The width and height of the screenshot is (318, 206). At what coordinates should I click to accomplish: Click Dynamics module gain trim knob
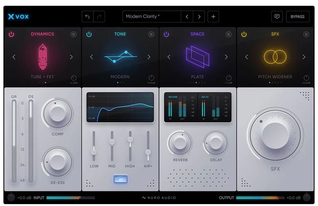[74, 78]
